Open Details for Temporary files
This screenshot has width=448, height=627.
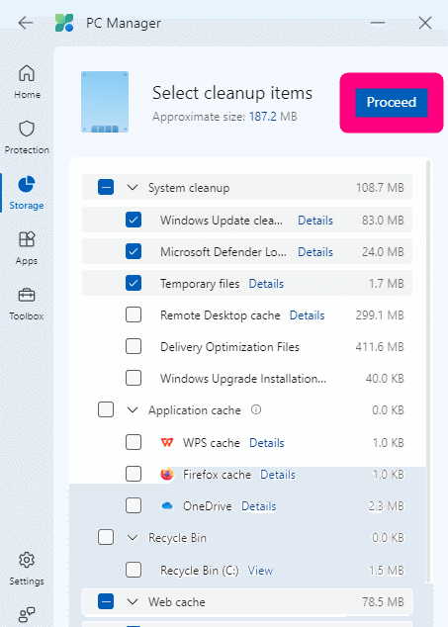click(x=266, y=284)
